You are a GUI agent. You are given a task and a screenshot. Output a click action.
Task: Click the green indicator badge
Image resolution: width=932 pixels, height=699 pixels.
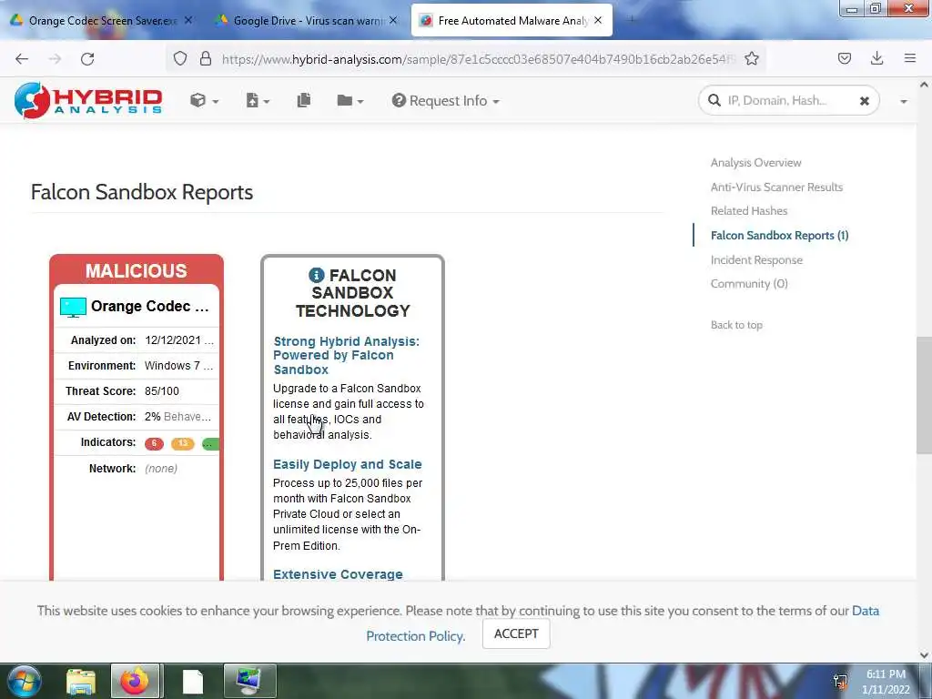210,443
